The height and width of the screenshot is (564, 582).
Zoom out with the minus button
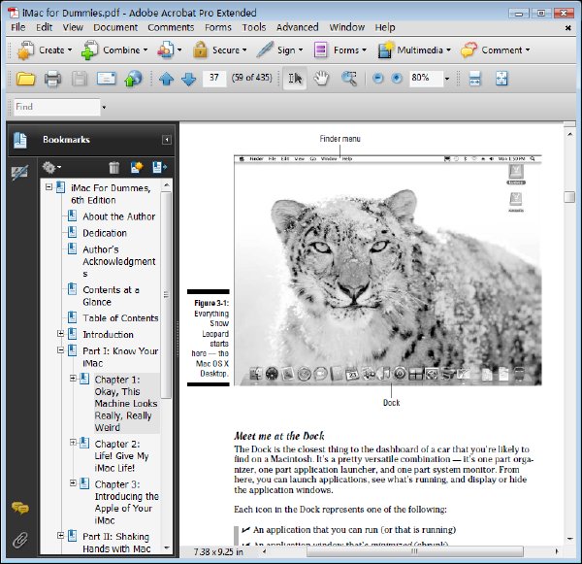click(x=378, y=79)
